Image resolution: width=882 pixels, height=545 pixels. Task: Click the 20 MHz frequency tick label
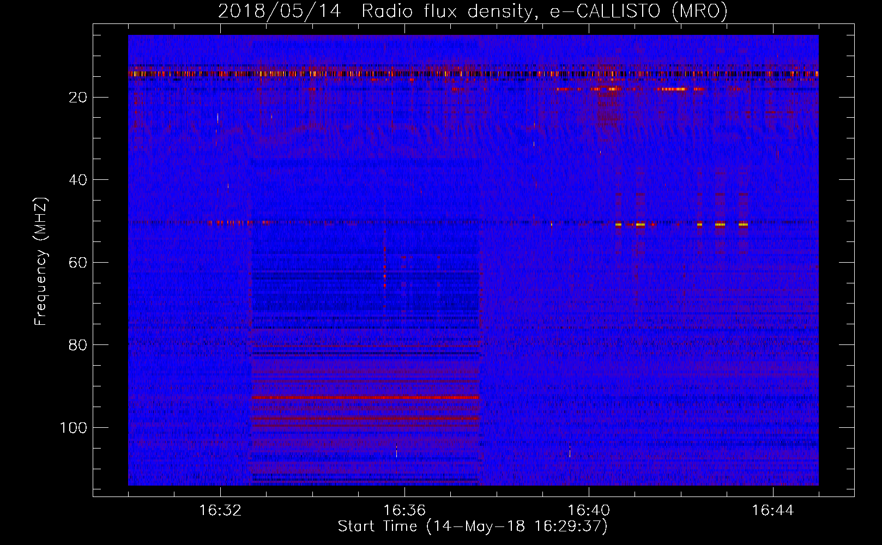pos(78,98)
